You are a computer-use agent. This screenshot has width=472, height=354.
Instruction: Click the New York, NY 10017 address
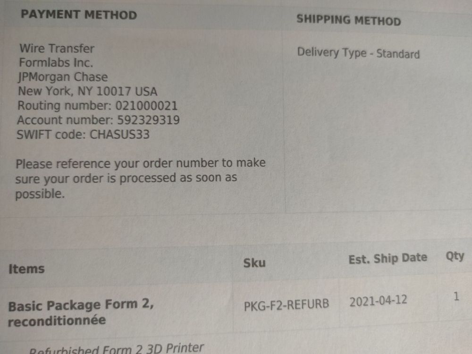88,91
